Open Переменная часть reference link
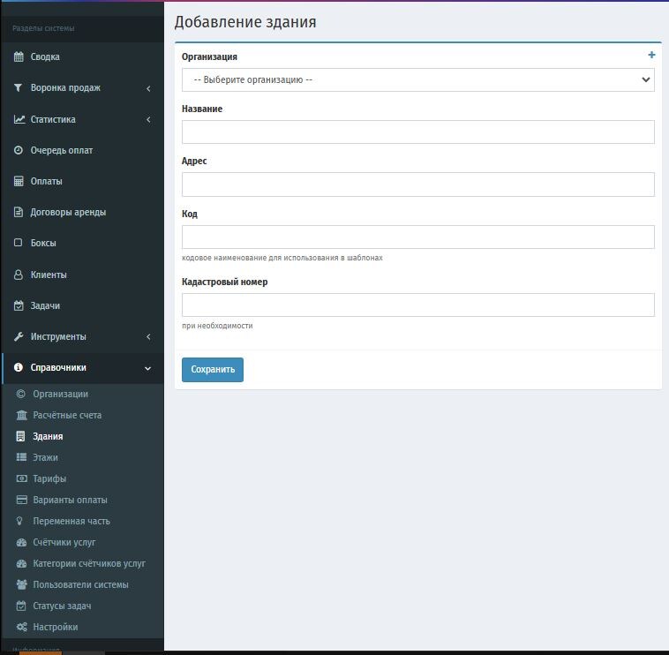The width and height of the screenshot is (669, 655). point(71,521)
